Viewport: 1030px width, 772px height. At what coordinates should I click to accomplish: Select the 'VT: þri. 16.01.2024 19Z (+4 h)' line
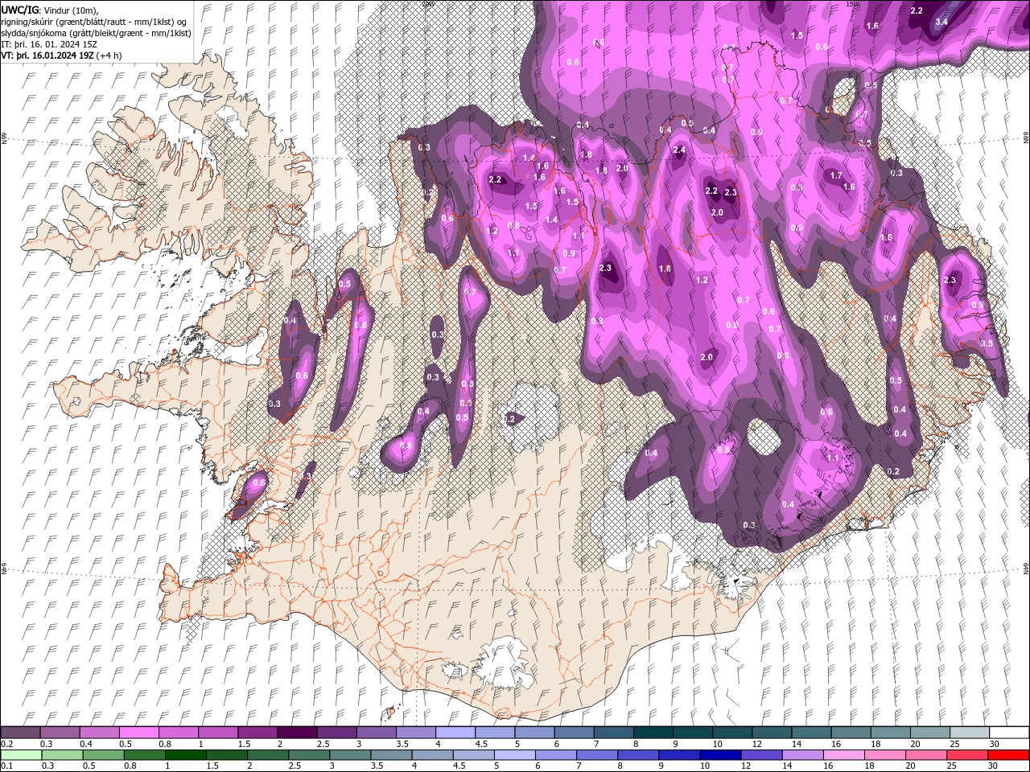click(x=62, y=55)
